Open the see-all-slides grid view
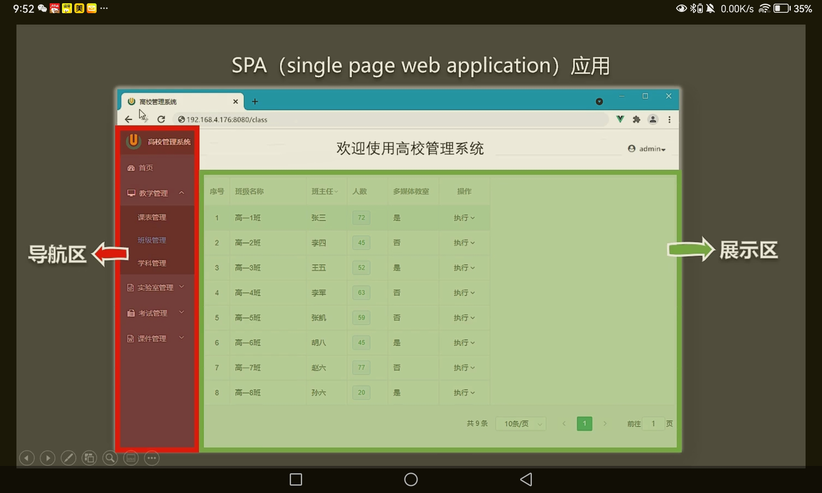This screenshot has height=493, width=822. (89, 458)
